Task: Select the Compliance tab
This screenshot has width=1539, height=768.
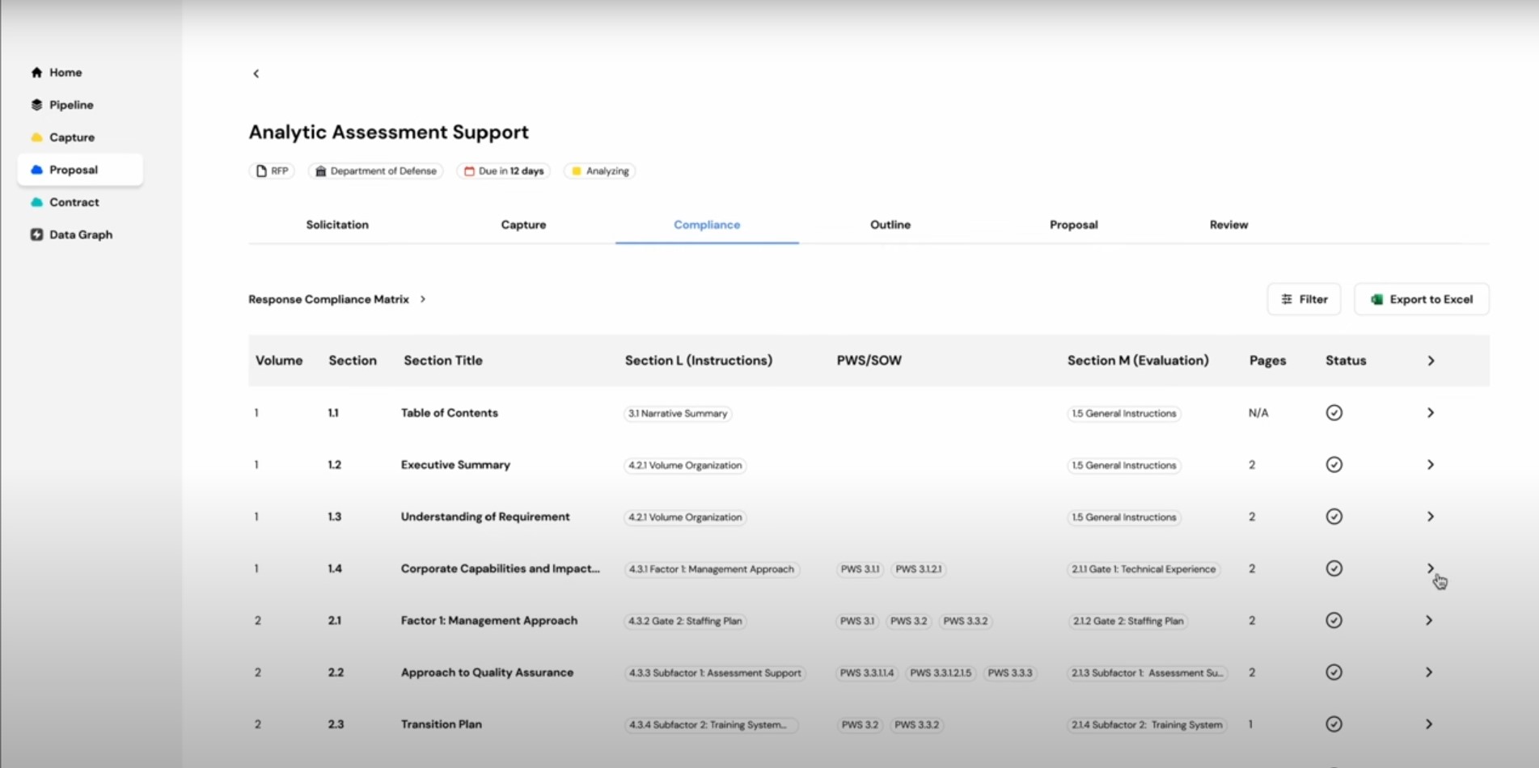Action: 707,225
